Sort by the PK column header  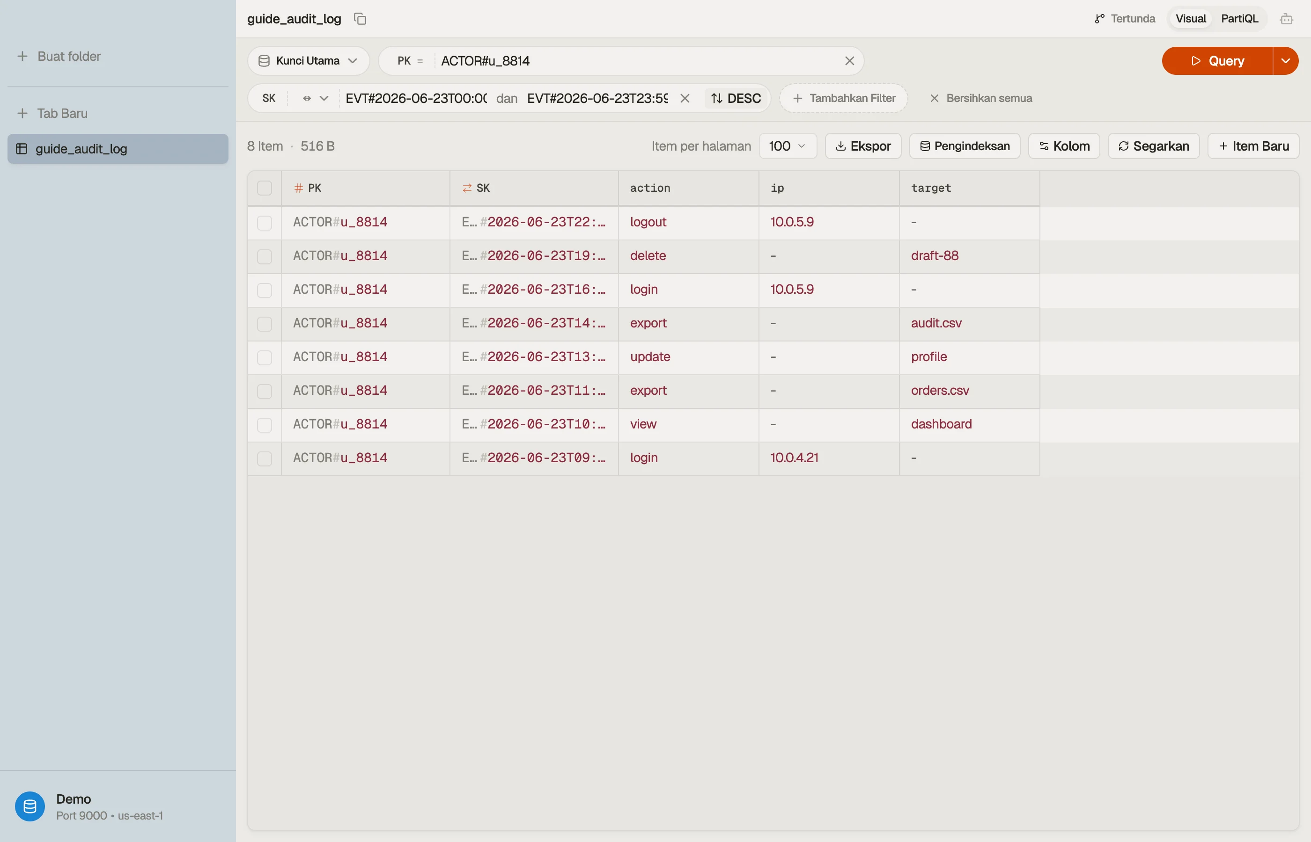(366, 188)
